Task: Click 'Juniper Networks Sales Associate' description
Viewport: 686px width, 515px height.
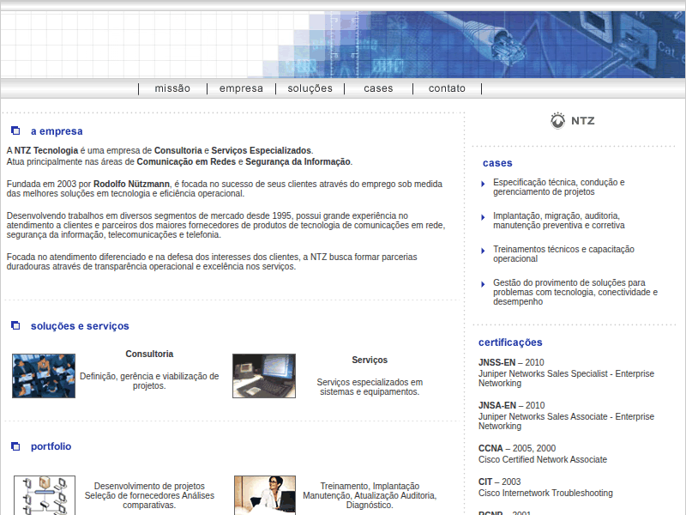Action: pos(566,421)
